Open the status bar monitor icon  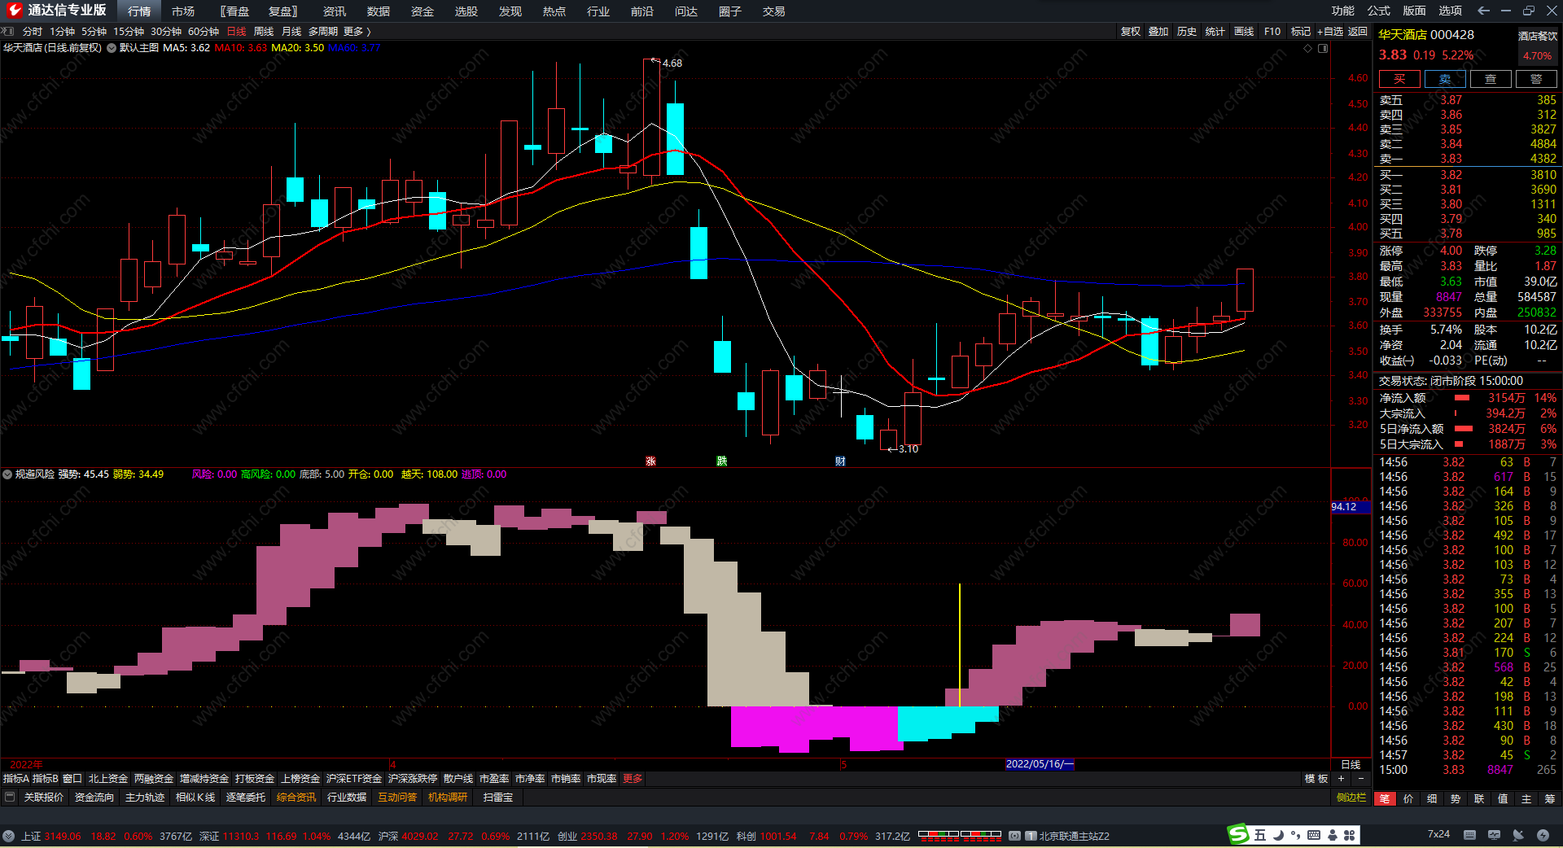(1494, 835)
